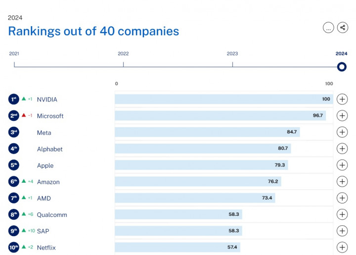356x255 pixels.
Task: Click the plus icon beside Apple
Action: click(x=342, y=165)
